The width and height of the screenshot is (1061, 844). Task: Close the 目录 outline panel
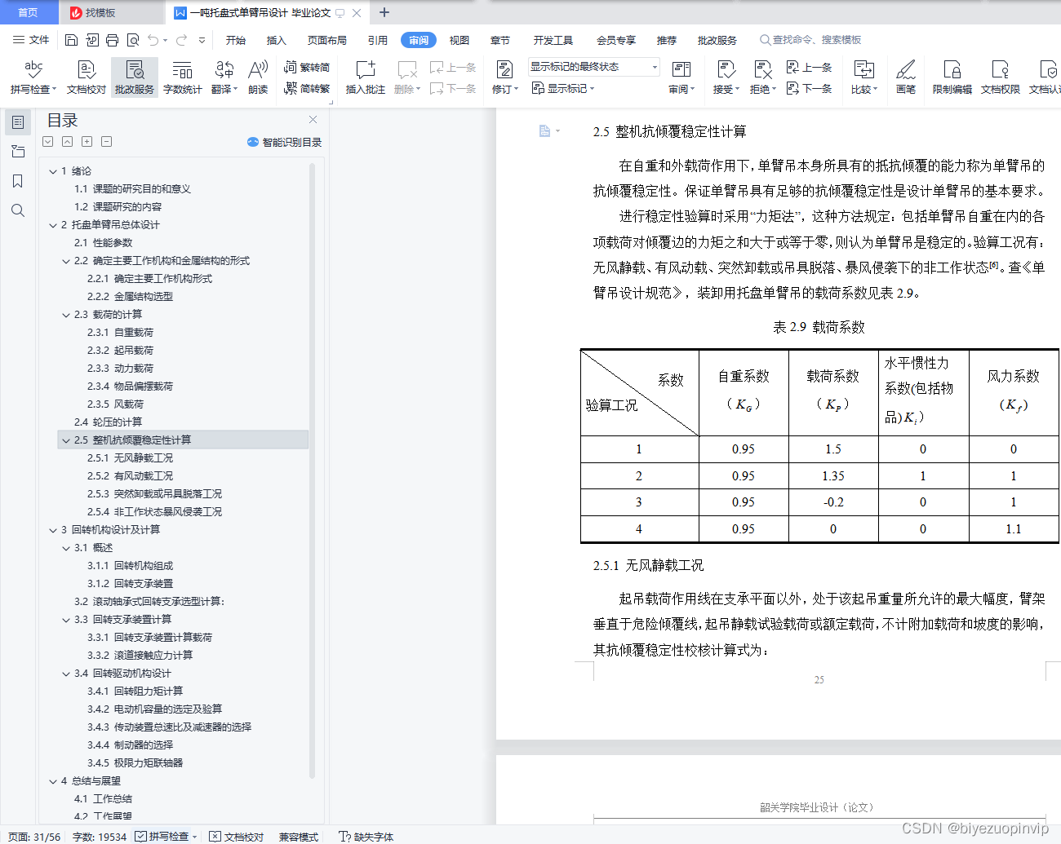point(313,120)
